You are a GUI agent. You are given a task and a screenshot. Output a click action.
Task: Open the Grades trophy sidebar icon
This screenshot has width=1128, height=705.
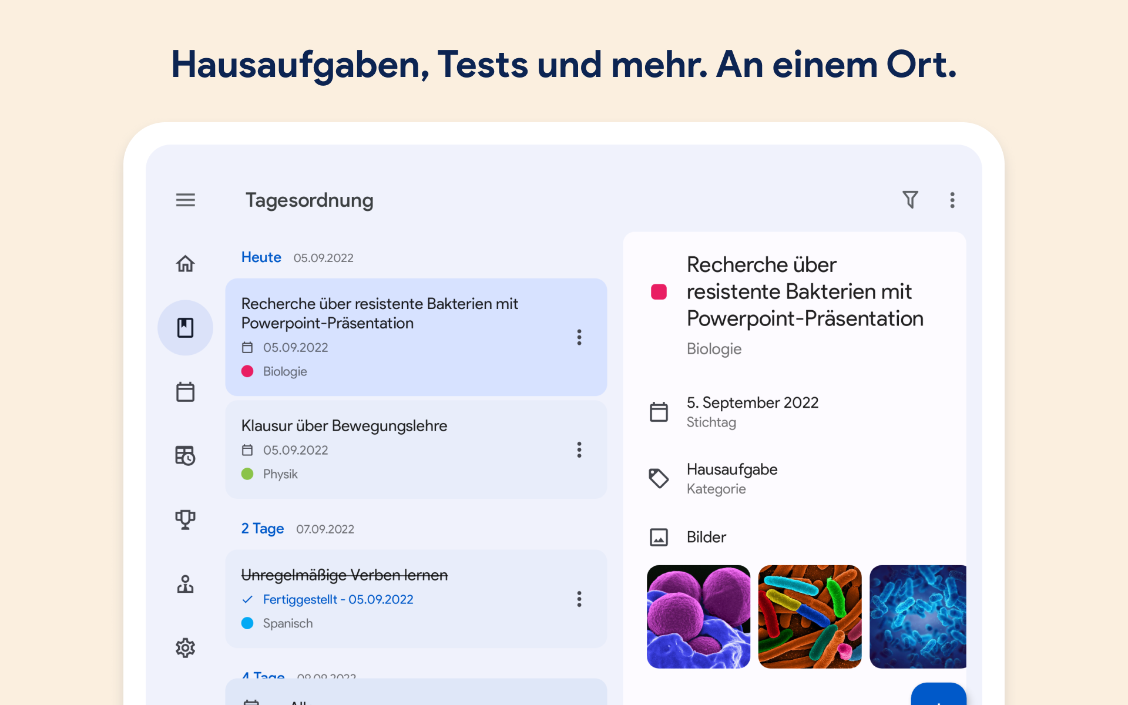tap(185, 519)
